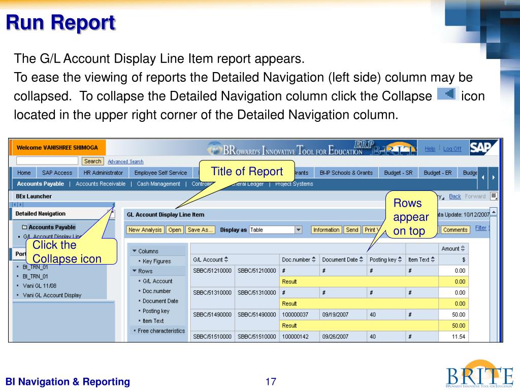520x390 pixels.
Task: Switch to SAP Access tab
Action: 57,173
